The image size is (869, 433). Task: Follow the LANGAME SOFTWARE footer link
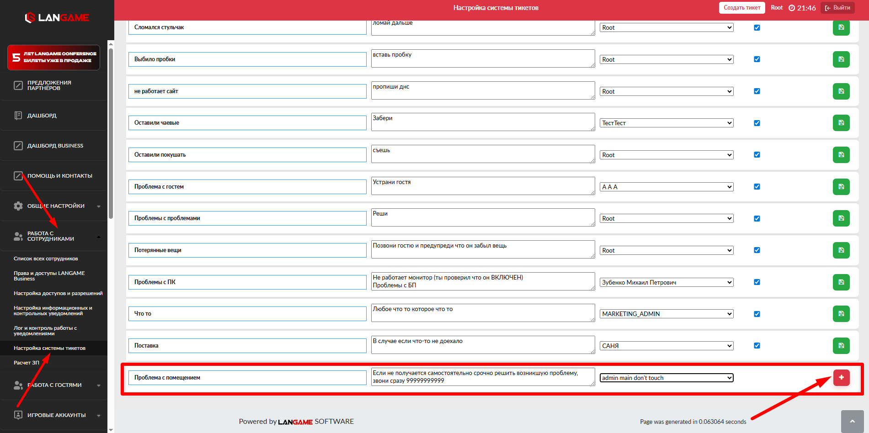(316, 422)
